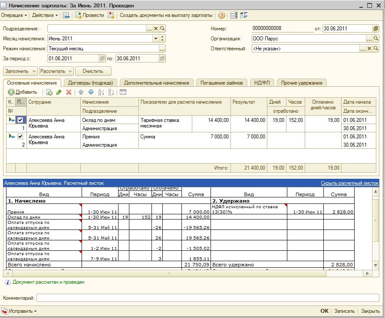Open the Действия menu
Screen dimensions: 385x318
(45, 15)
